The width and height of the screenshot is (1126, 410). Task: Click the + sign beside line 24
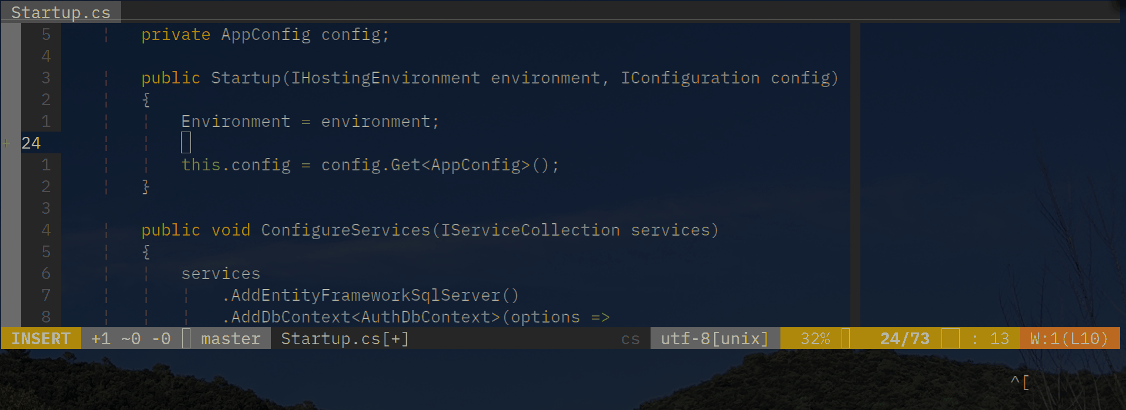[6, 143]
